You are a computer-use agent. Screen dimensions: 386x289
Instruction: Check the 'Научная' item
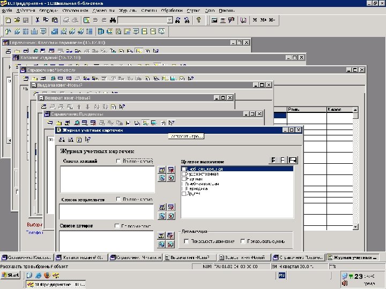184,179
